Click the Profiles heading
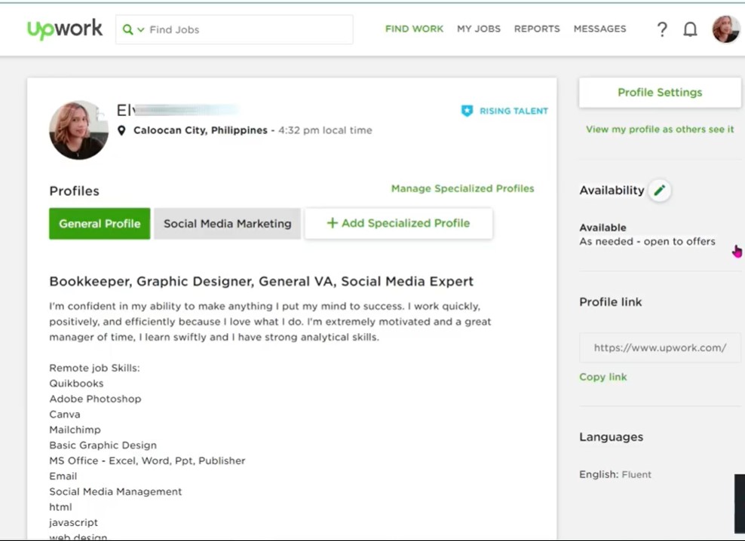The image size is (745, 541). coord(74,191)
